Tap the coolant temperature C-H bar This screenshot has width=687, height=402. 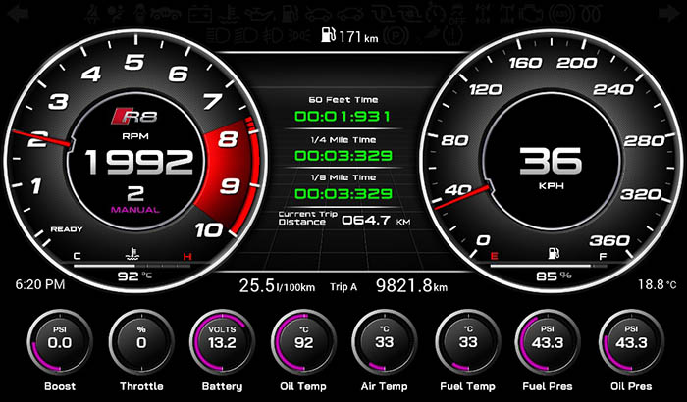(x=132, y=266)
